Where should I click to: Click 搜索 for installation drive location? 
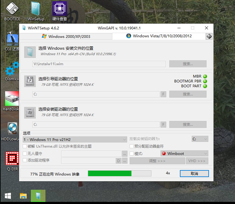188,125
